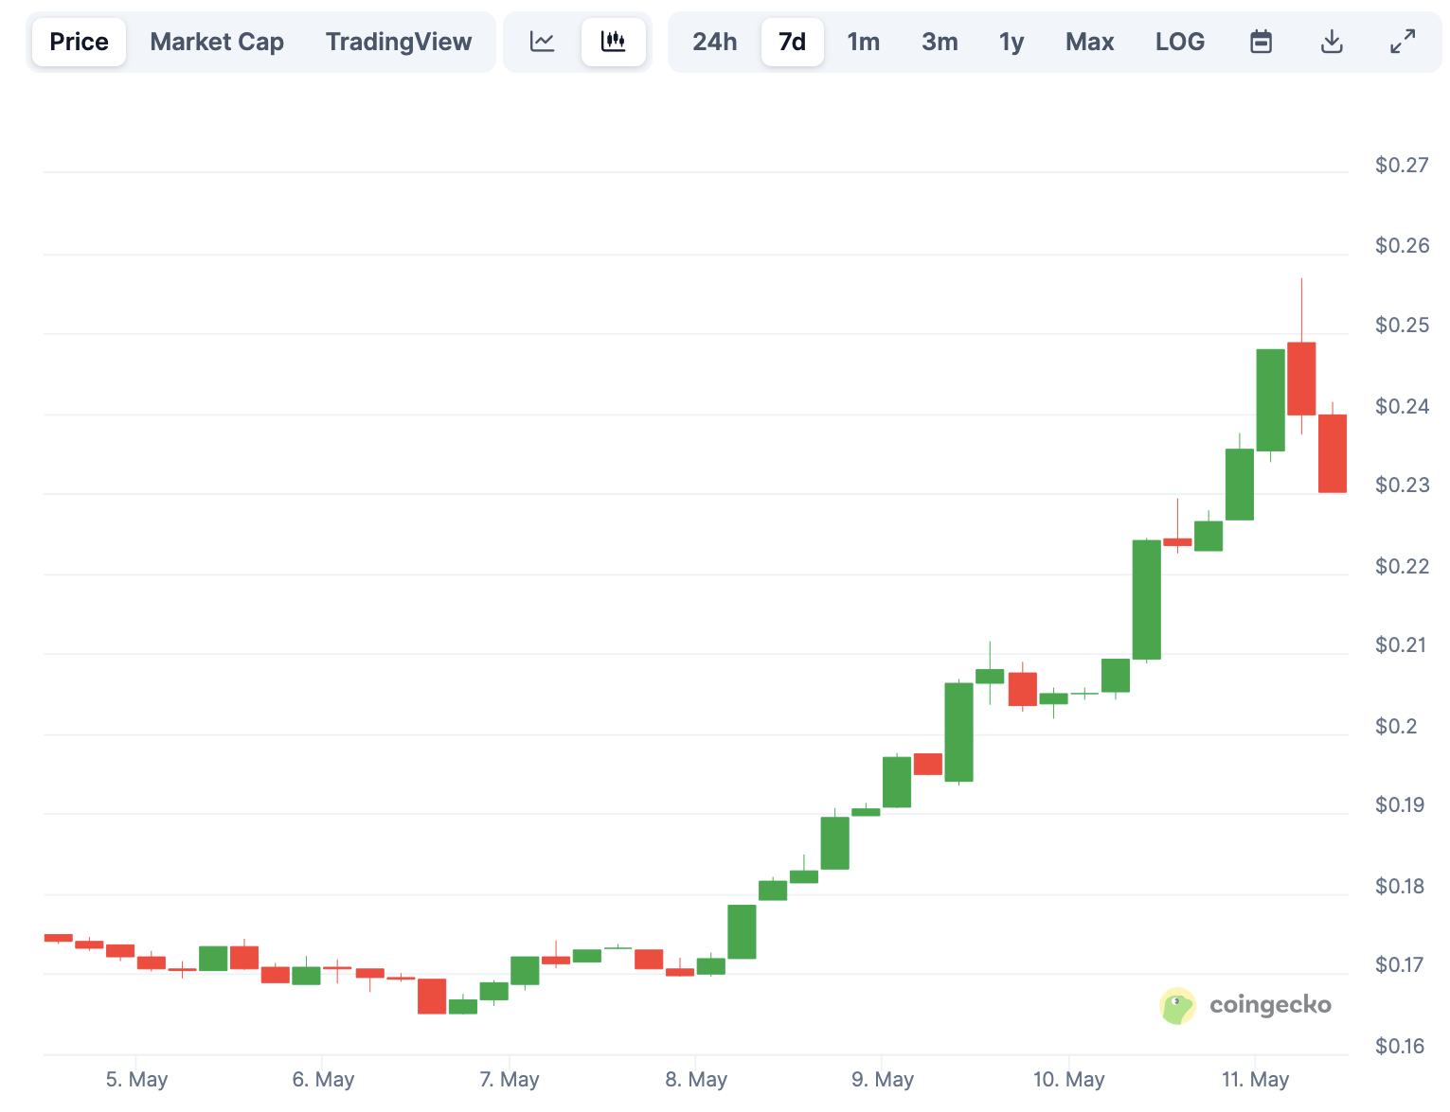Screen dimensions: 1450x1112
Task: Click the 7d selected timeframe pill
Action: [x=793, y=42]
